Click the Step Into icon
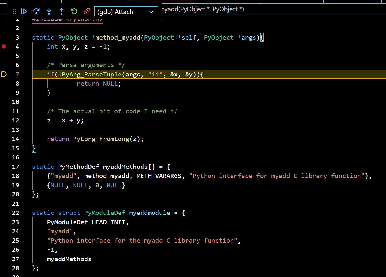Viewport: 386px width, 277px height. pos(49,11)
